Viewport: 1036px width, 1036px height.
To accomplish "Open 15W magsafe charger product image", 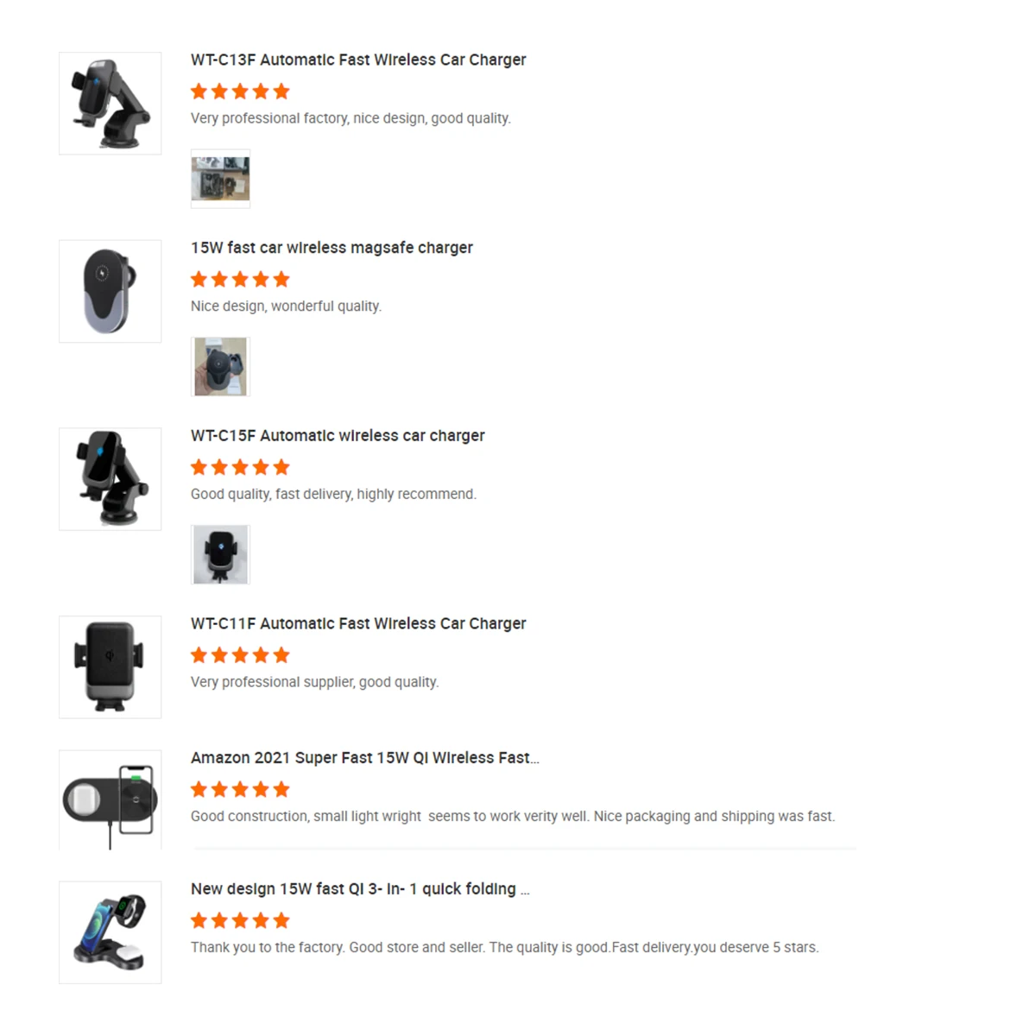I will 110,291.
